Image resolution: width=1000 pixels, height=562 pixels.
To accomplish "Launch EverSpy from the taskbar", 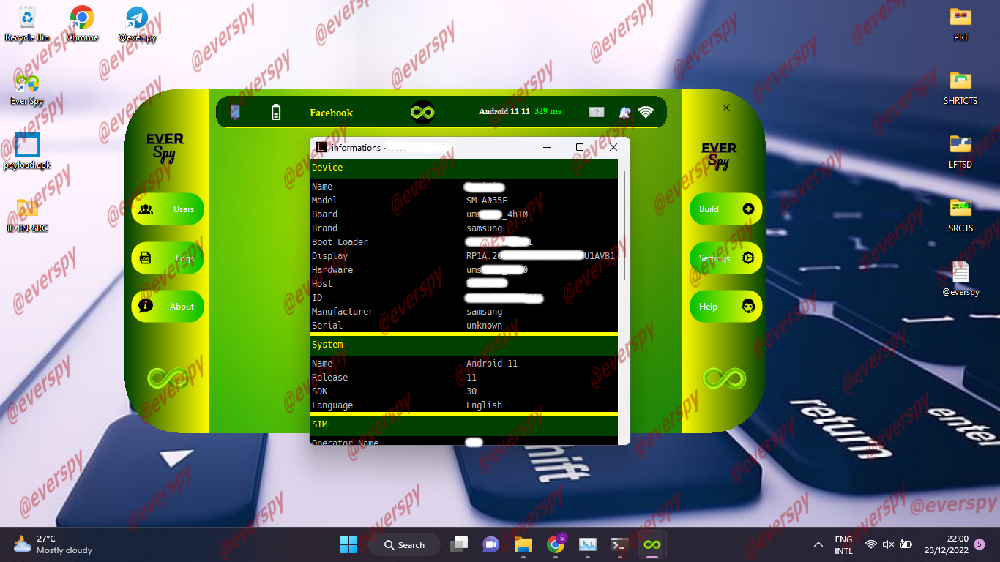I will (x=652, y=544).
